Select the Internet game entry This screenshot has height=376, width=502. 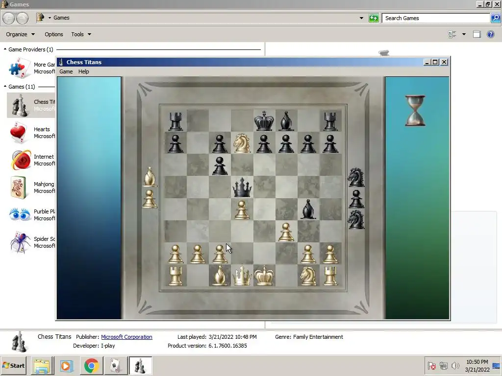[31, 160]
